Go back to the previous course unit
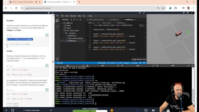The image size is (199, 112). pos(6,110)
